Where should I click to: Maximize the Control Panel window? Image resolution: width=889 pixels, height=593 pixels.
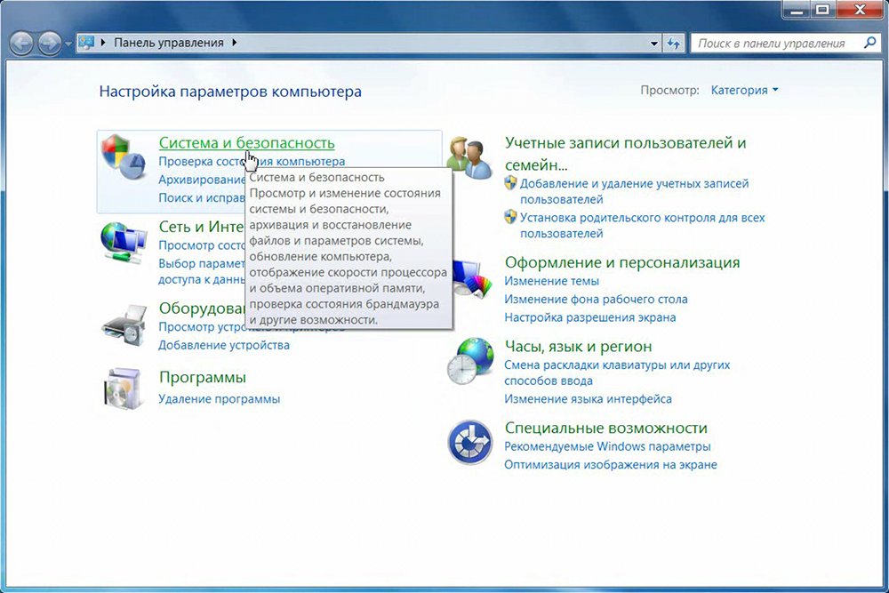[x=823, y=10]
